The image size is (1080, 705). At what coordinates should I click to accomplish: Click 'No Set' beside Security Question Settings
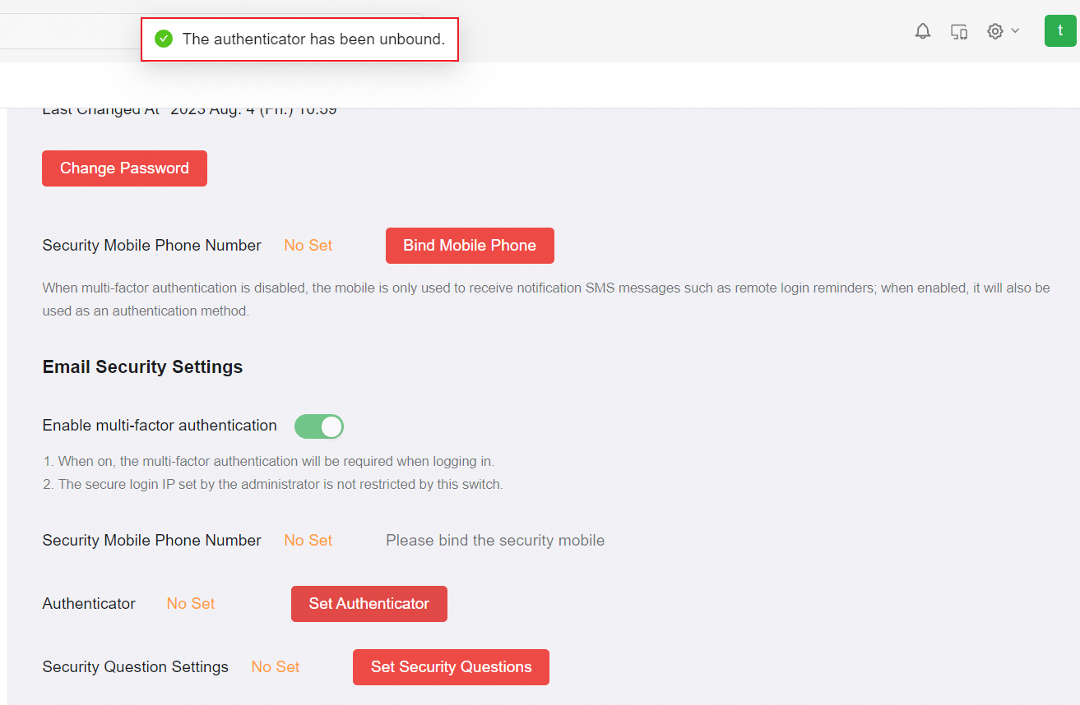click(276, 666)
